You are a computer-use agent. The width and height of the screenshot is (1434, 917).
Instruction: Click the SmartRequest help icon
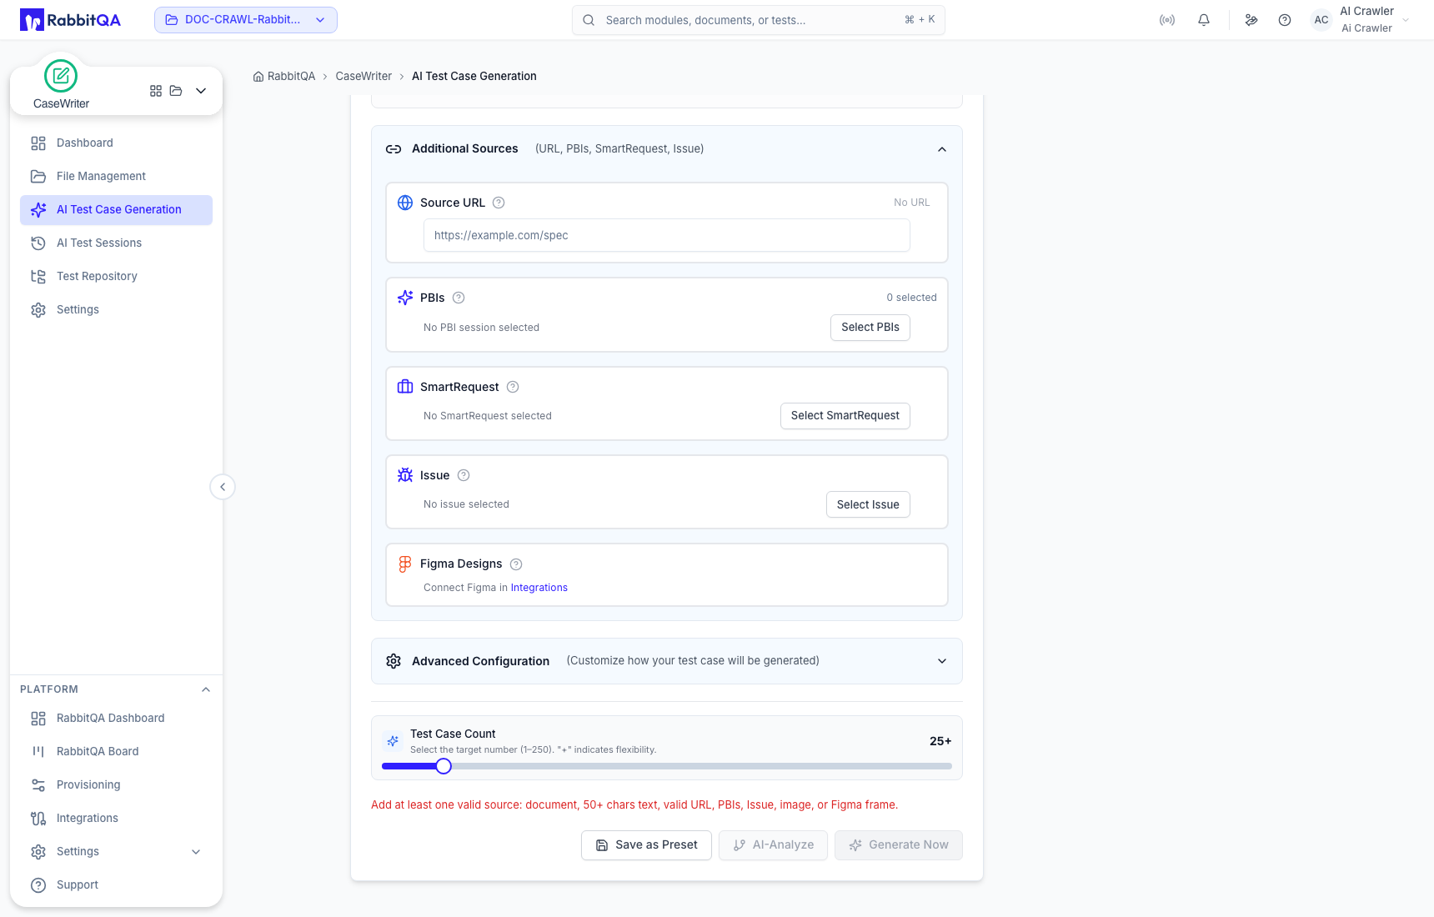coord(513,387)
